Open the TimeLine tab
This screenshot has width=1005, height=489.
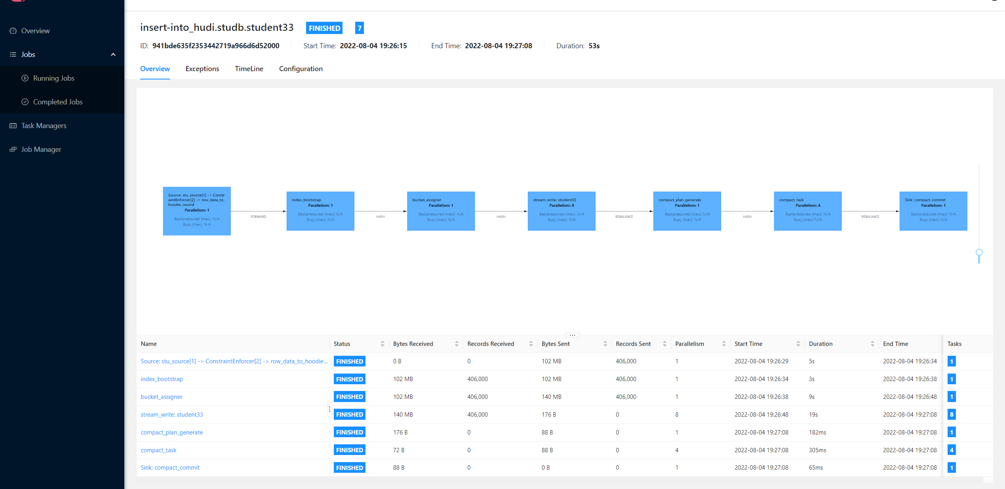(x=249, y=69)
